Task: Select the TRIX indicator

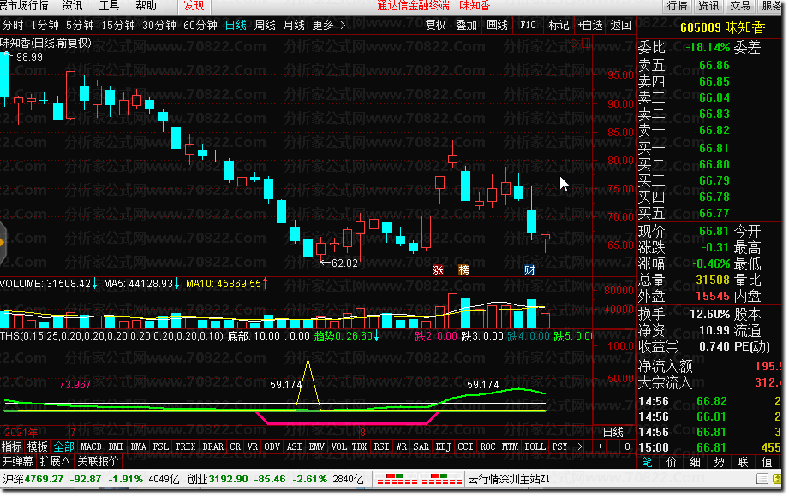Action: [185, 446]
